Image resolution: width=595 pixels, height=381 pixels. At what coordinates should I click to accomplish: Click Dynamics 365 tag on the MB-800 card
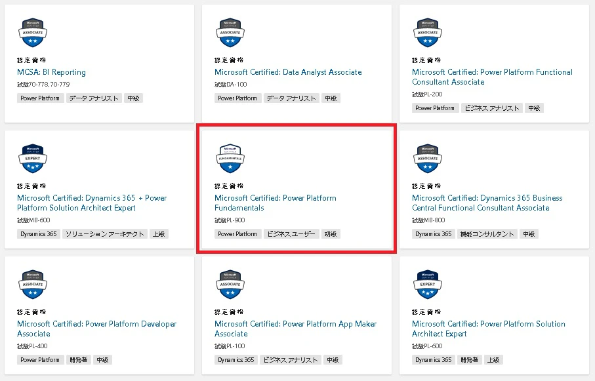pos(434,234)
